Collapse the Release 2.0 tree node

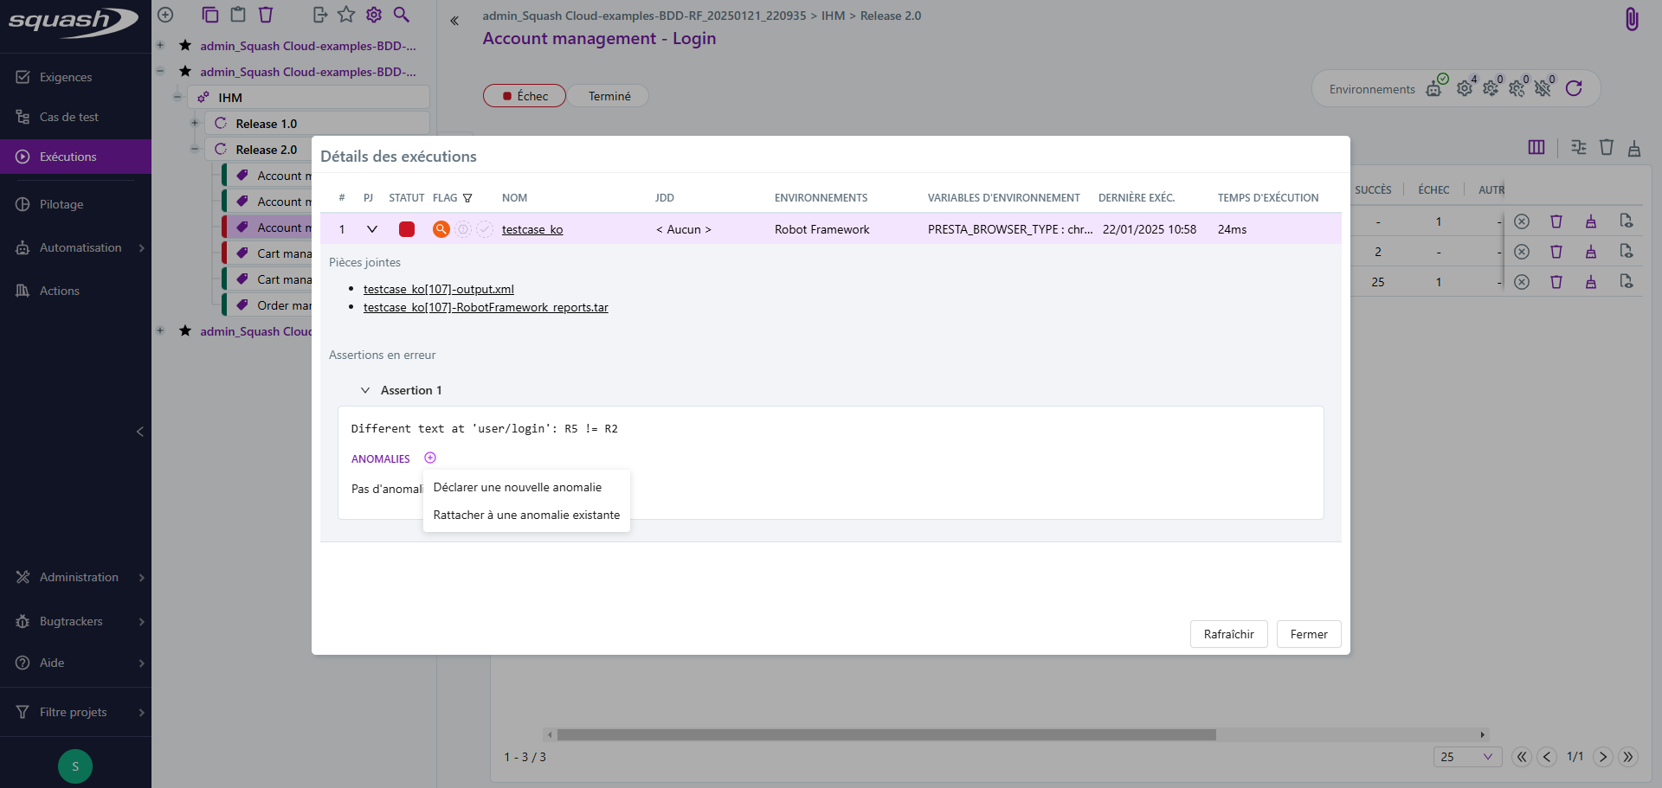[195, 150]
